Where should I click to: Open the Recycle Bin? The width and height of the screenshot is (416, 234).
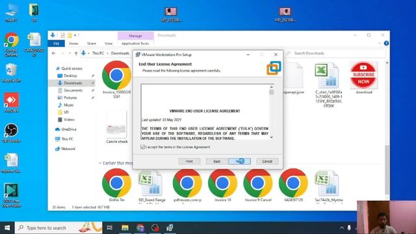(x=11, y=73)
